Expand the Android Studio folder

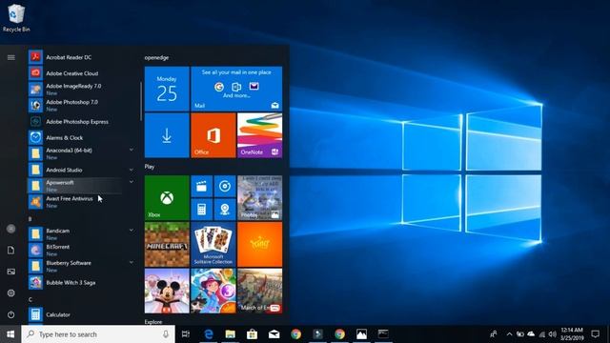click(x=132, y=170)
